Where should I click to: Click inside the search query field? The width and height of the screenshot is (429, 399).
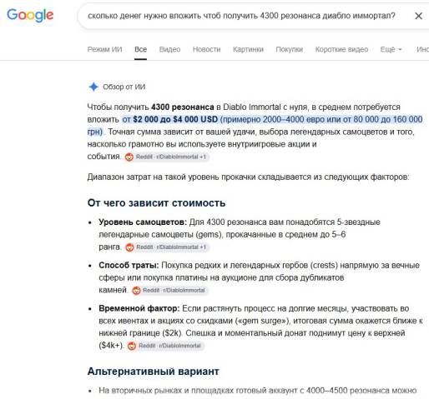tap(241, 16)
